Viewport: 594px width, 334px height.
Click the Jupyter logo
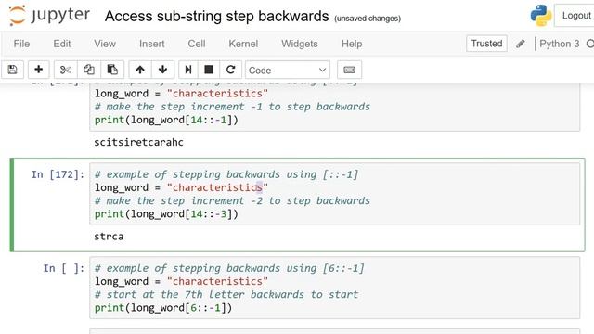click(x=49, y=16)
